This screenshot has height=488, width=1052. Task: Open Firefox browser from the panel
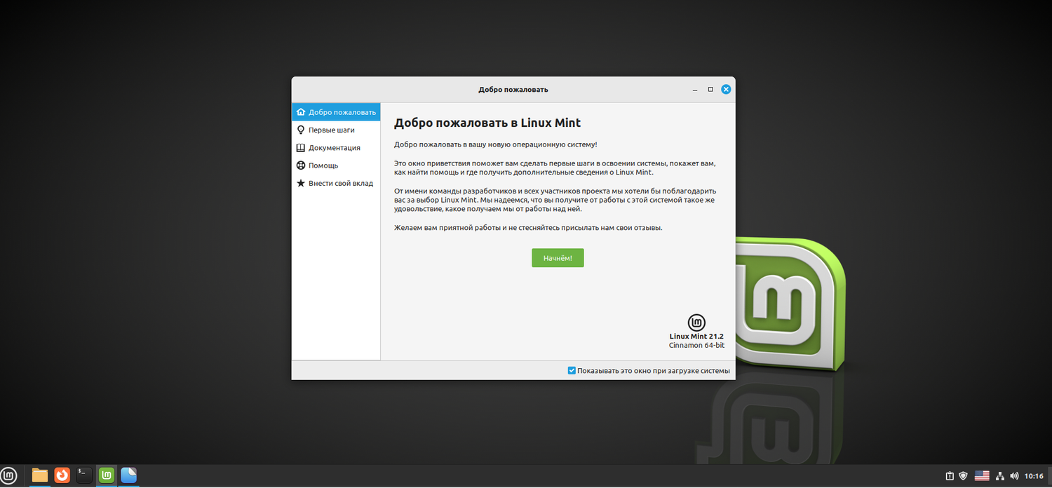coord(62,475)
